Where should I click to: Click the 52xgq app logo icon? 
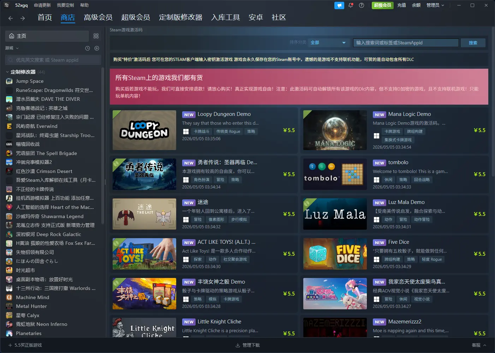6,5
